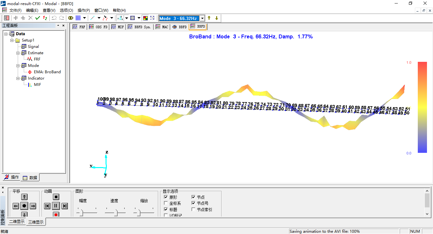This screenshot has height=234, width=433.
Task: Click the eye view icon in toolbar
Action: 70,18
